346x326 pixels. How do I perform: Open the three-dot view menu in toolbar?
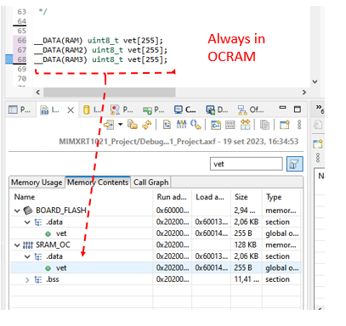pos(299,125)
